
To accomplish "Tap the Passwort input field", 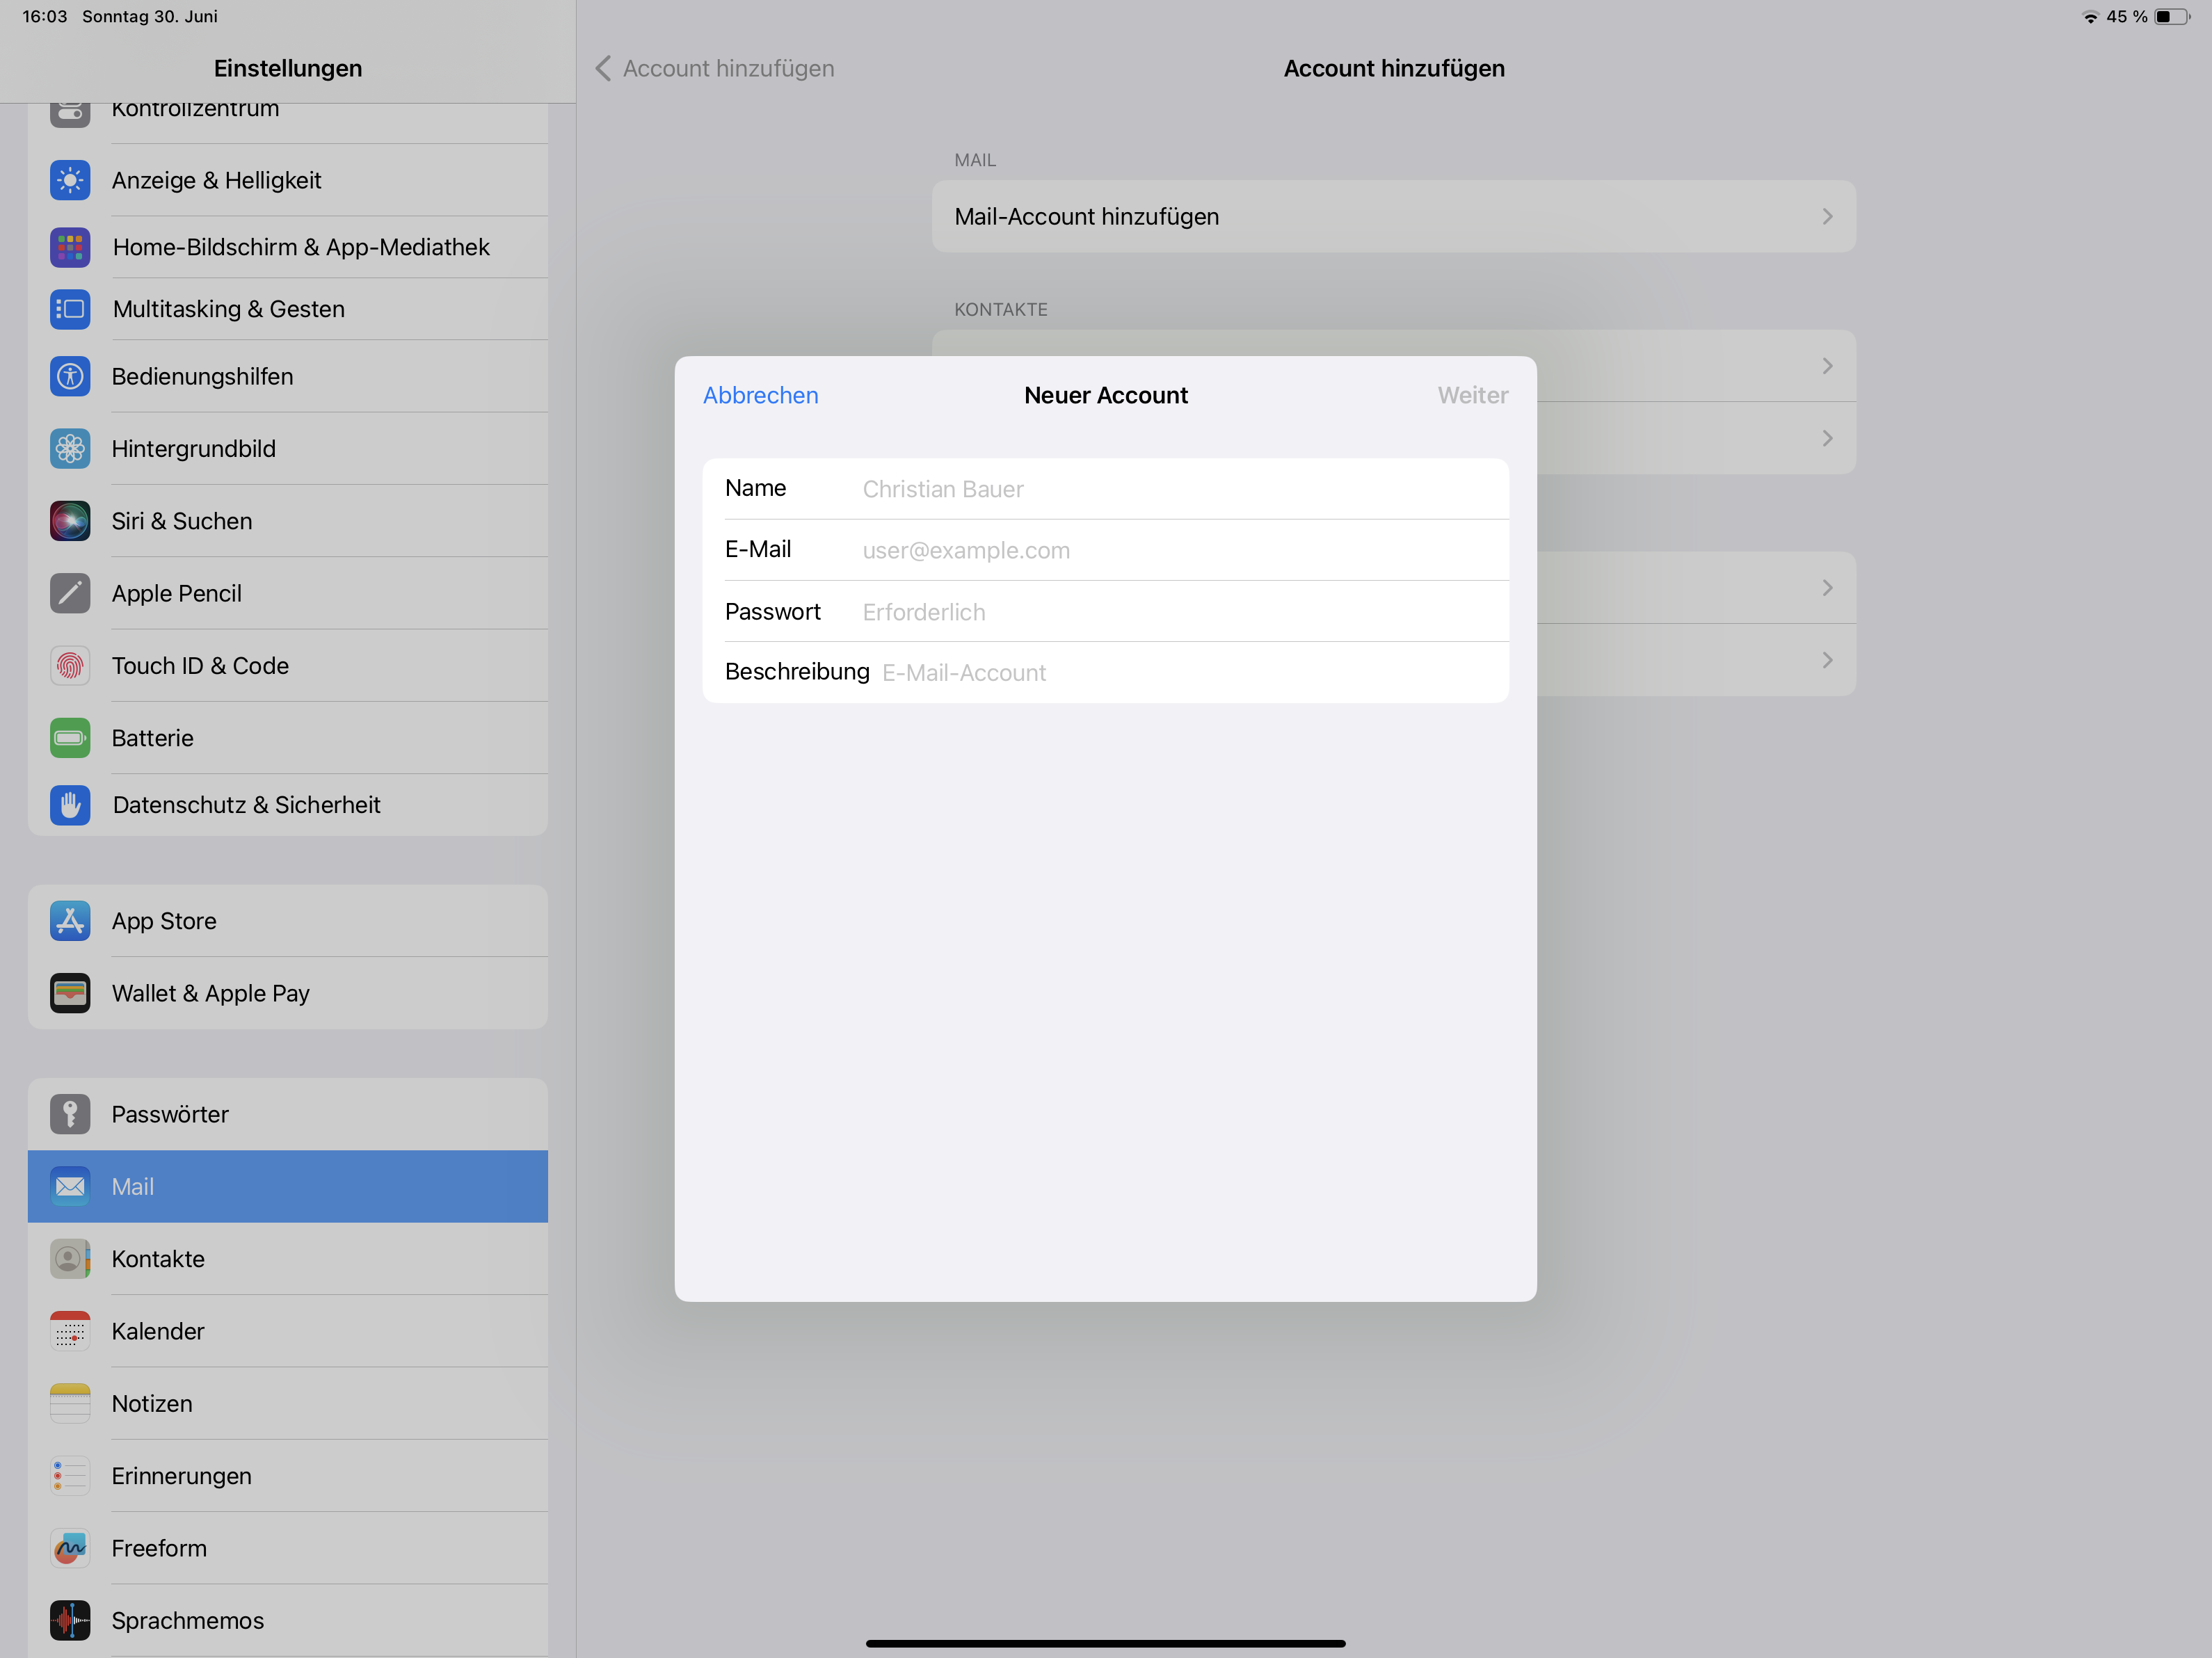I will click(1180, 612).
